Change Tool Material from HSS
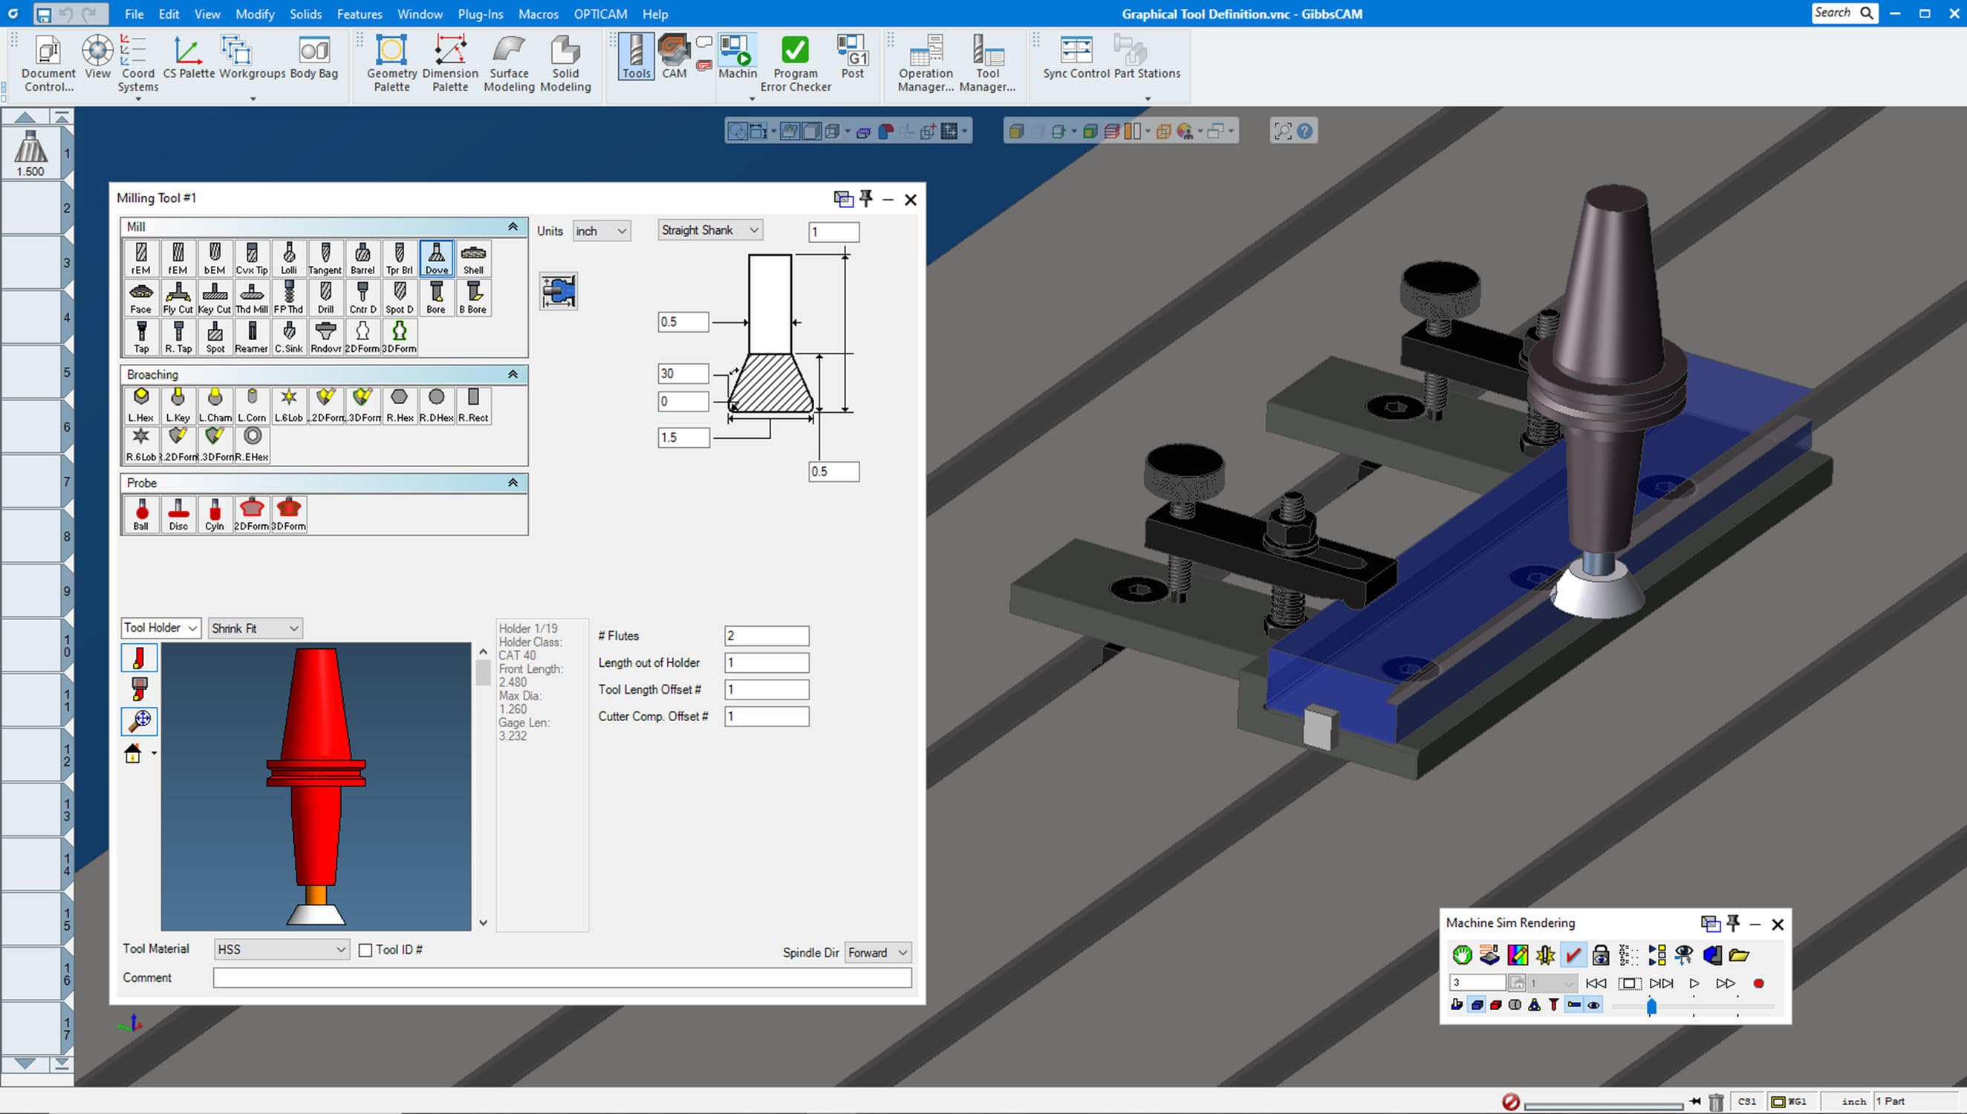The height and width of the screenshot is (1114, 1967). [280, 948]
